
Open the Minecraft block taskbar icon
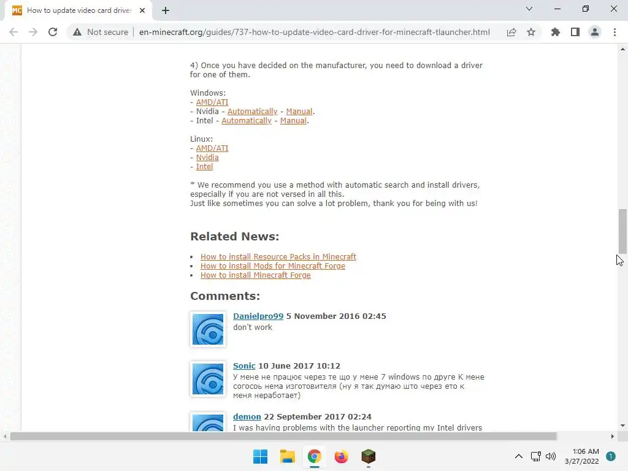368,456
